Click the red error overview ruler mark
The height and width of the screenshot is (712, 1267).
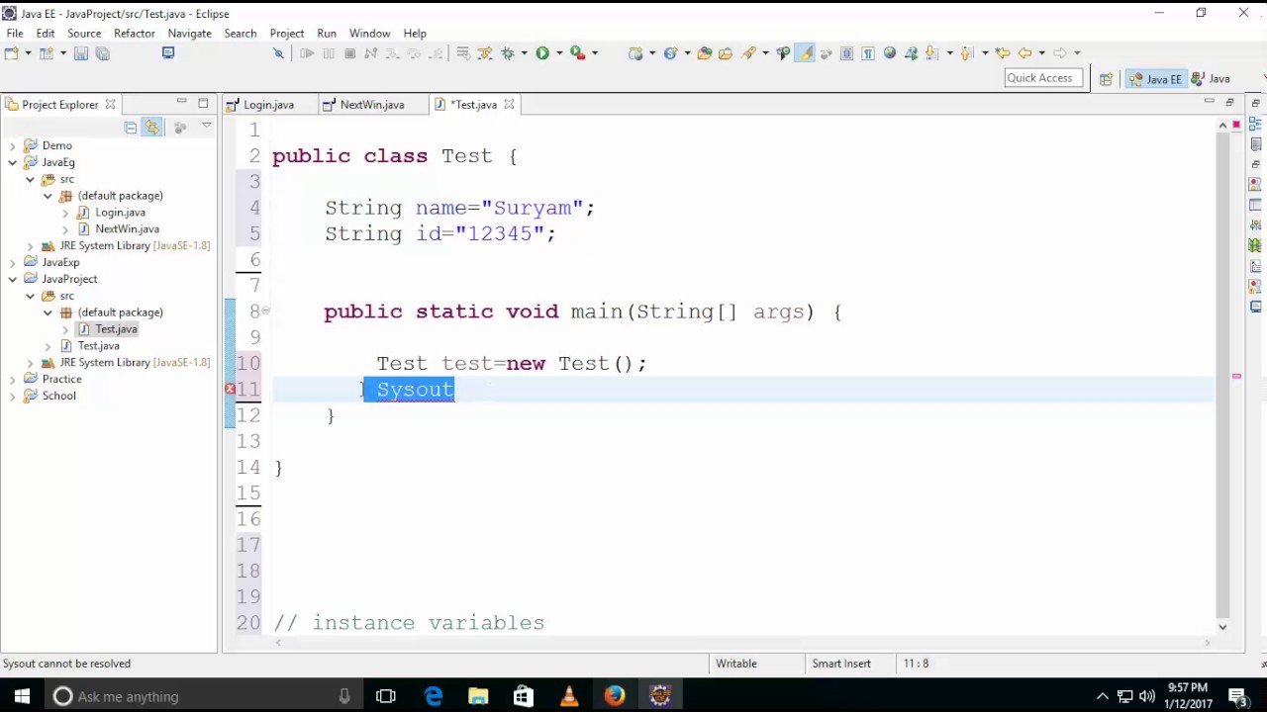click(1236, 376)
